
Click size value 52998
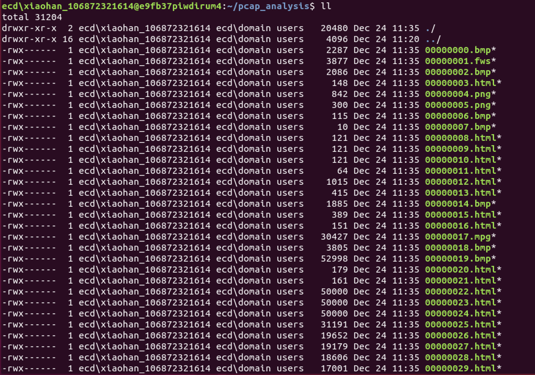334,259
